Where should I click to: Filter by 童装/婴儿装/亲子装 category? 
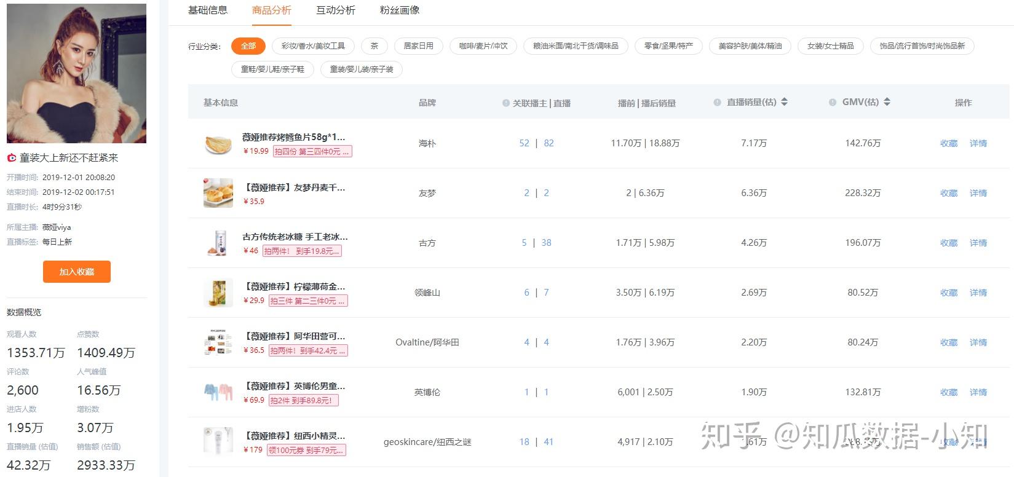click(x=362, y=69)
